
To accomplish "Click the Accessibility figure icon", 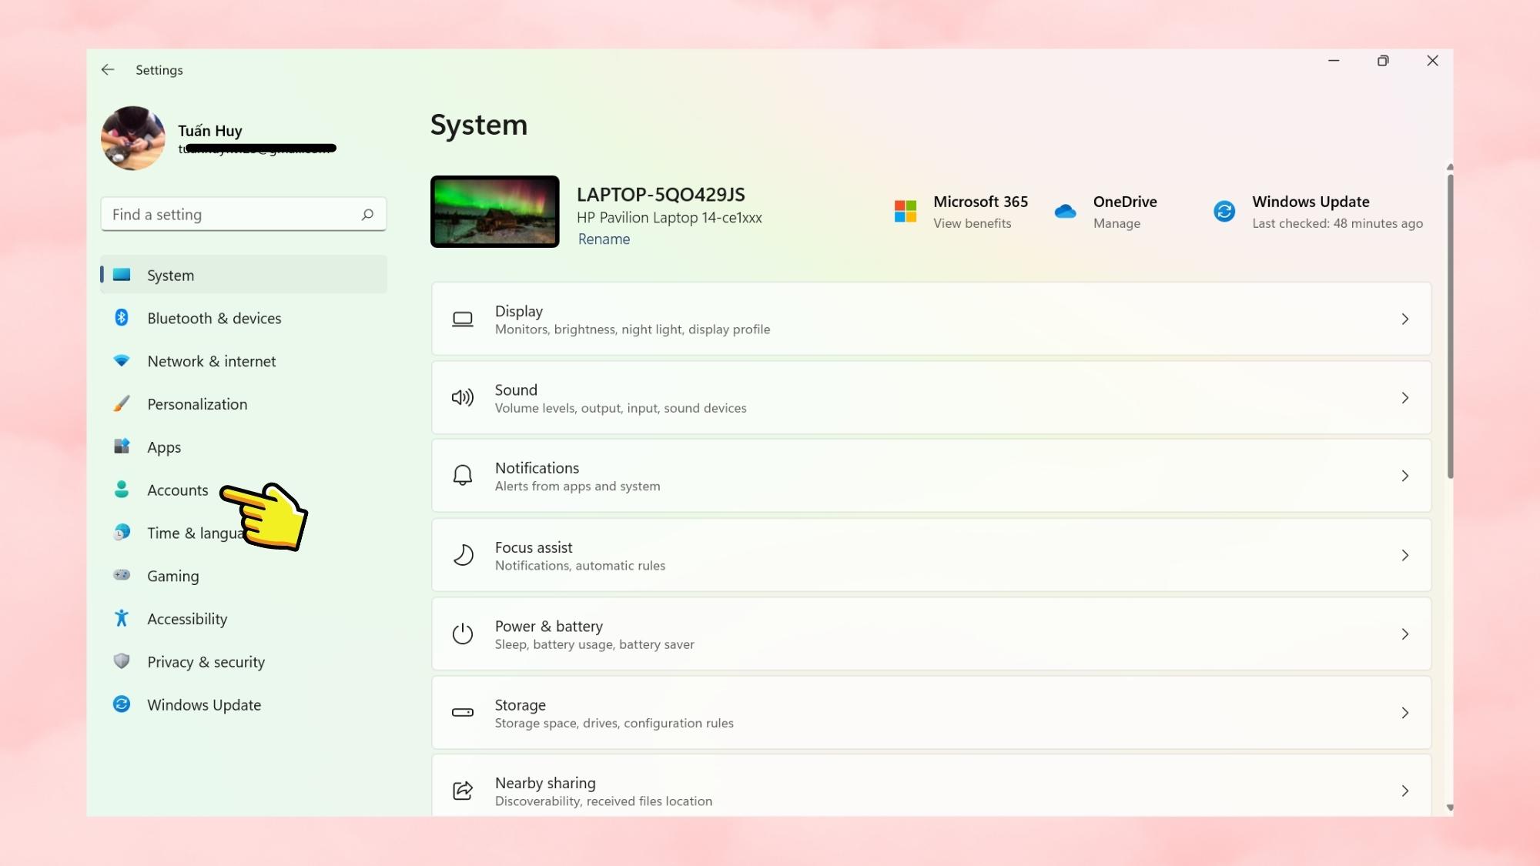I will tap(122, 618).
